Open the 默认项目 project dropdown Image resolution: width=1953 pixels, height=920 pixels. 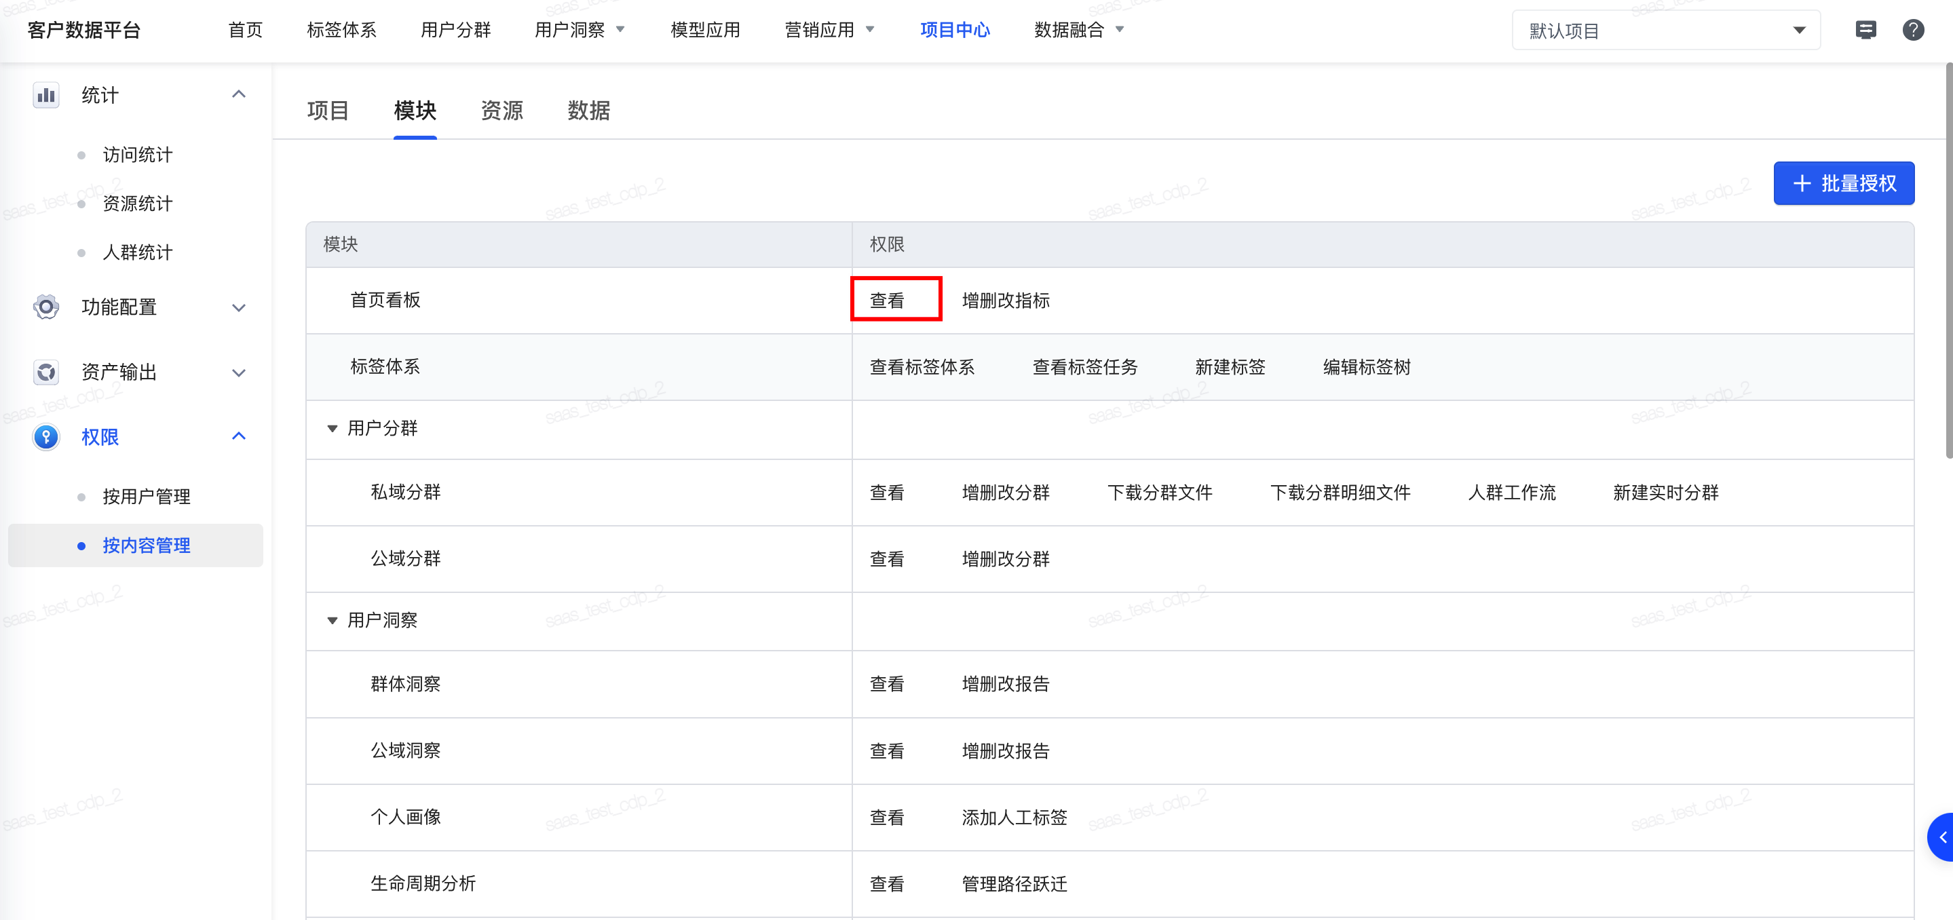tap(1666, 31)
